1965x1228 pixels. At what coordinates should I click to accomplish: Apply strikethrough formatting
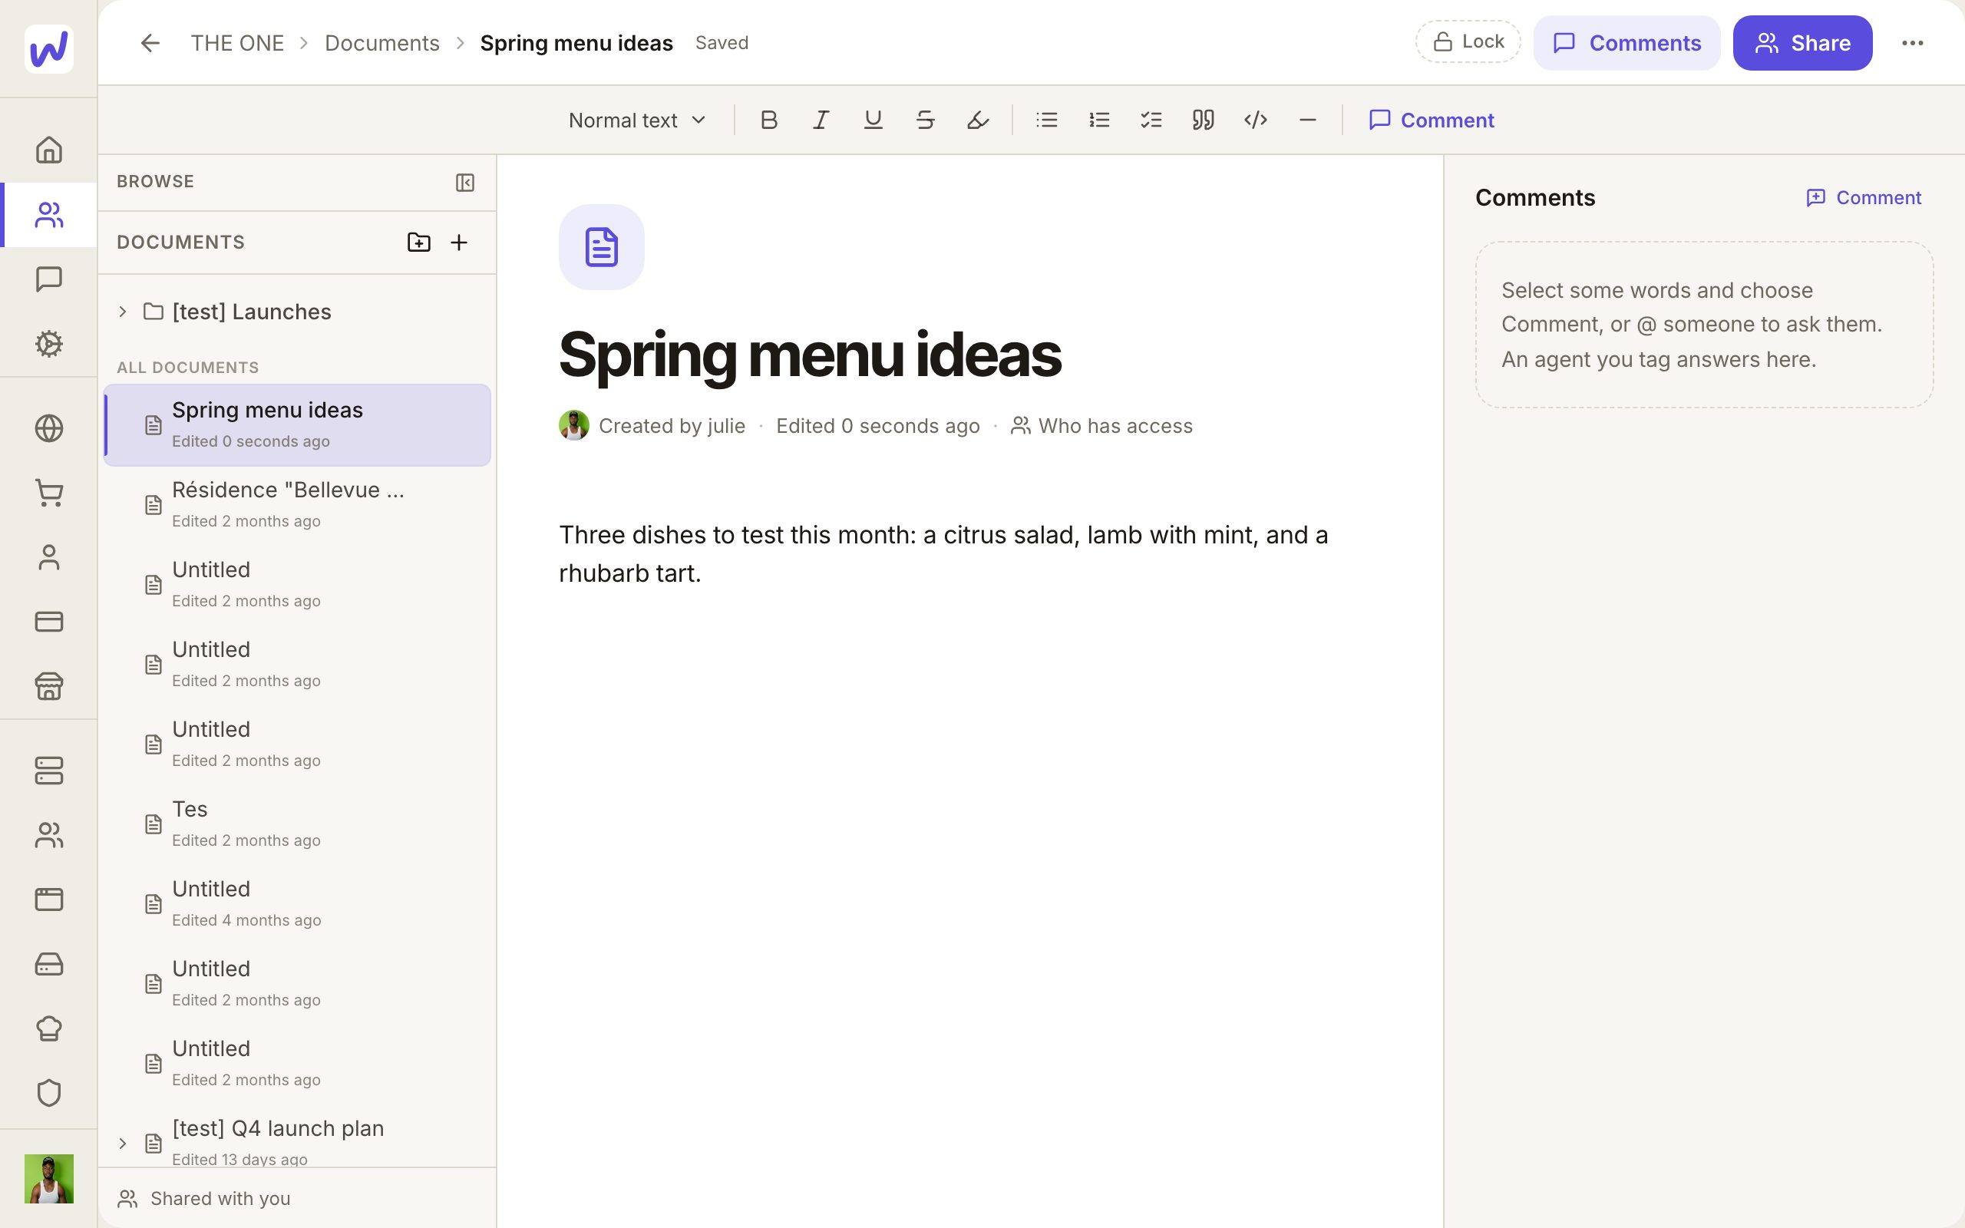(x=925, y=120)
